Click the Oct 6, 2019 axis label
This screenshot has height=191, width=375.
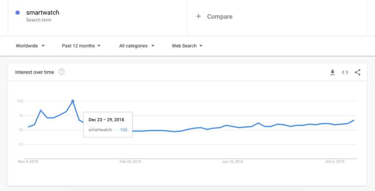pos(335,162)
